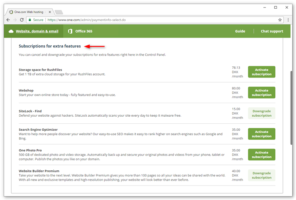Maximize the browser window

(276, 7)
